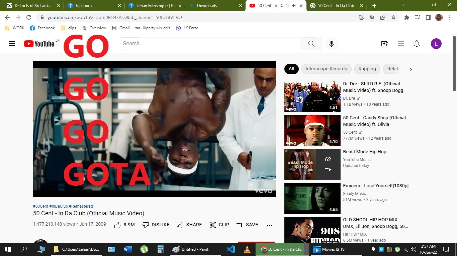Image resolution: width=457 pixels, height=256 pixels.
Task: Open the Windows notification center
Action: pos(446,249)
